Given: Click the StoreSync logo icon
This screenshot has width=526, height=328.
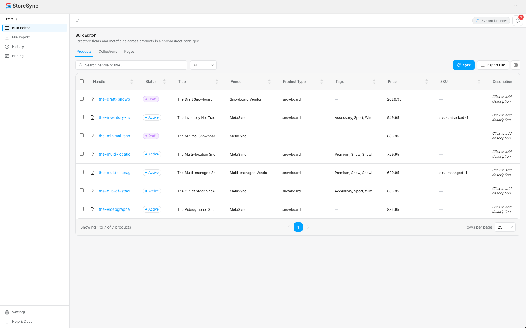Looking at the screenshot, I should [x=8, y=6].
